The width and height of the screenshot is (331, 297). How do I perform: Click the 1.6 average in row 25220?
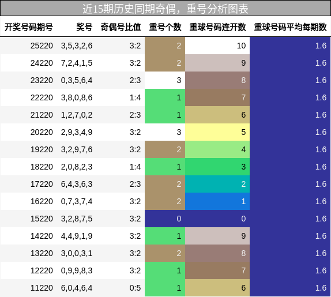[x=290, y=46]
